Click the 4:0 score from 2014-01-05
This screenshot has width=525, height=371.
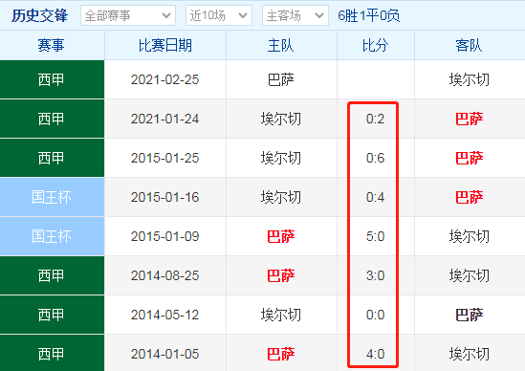point(375,354)
